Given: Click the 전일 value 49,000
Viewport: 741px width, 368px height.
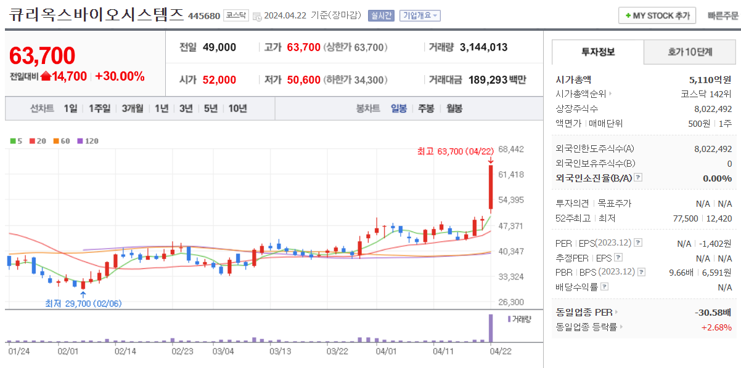Looking at the screenshot, I should click(218, 47).
